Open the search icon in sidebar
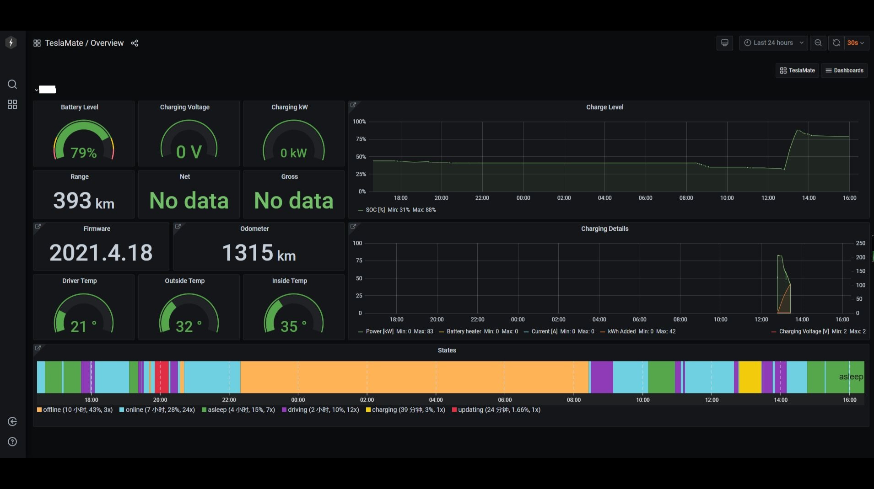 coord(12,84)
